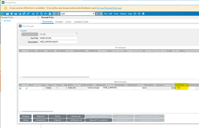Click the Our Qty 40.00 cell
This screenshot has width=199, height=128.
pyautogui.click(x=140, y=88)
